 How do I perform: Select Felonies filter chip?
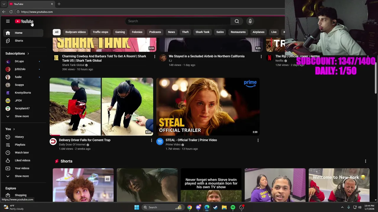[x=137, y=32]
